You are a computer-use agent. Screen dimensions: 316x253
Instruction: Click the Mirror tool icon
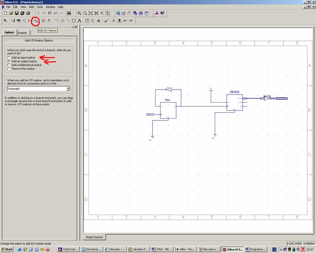98,21
